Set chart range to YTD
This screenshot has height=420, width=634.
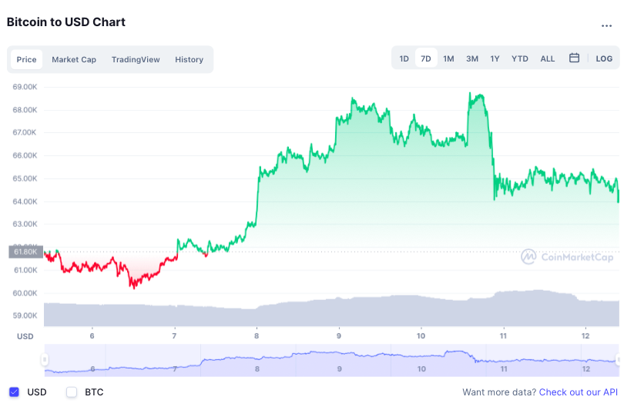(520, 58)
